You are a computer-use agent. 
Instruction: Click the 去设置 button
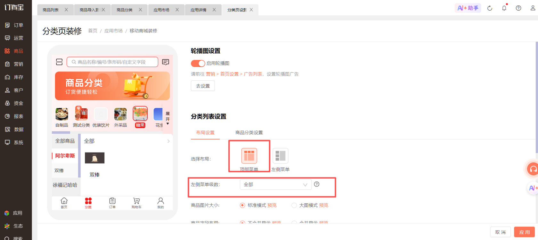[x=203, y=86]
